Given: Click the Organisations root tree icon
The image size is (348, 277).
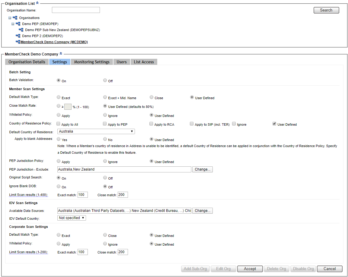Looking at the screenshot, I should click(x=15, y=18).
